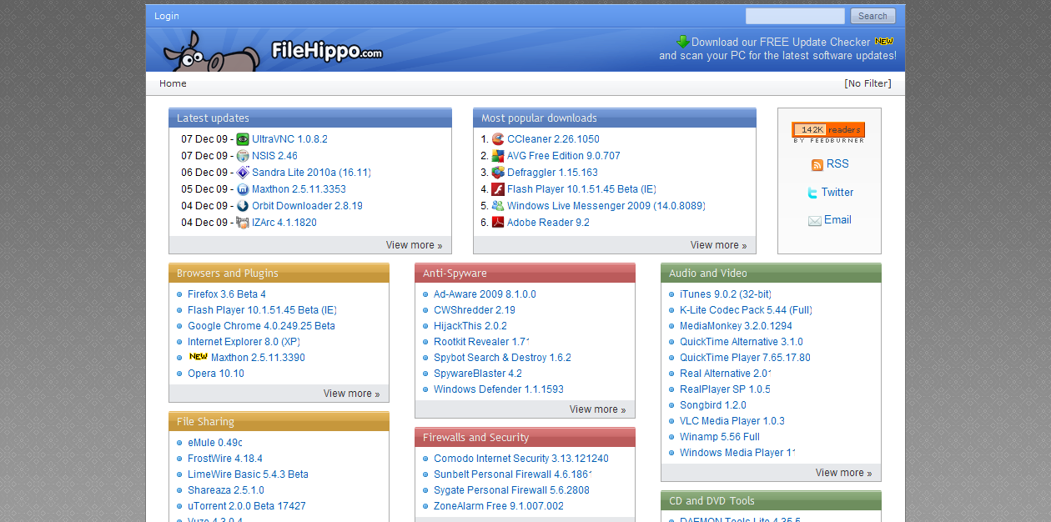This screenshot has width=1051, height=522.
Task: Open Sygate Personal Firewall 5.6.2808
Action: coord(511,490)
